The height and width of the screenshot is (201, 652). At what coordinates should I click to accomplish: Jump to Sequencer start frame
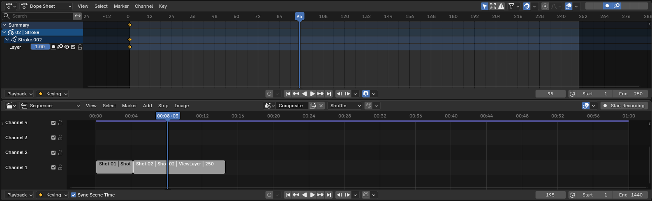[x=288, y=195]
